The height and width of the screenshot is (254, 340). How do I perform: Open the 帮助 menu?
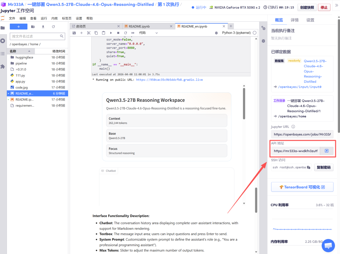[x=89, y=19]
